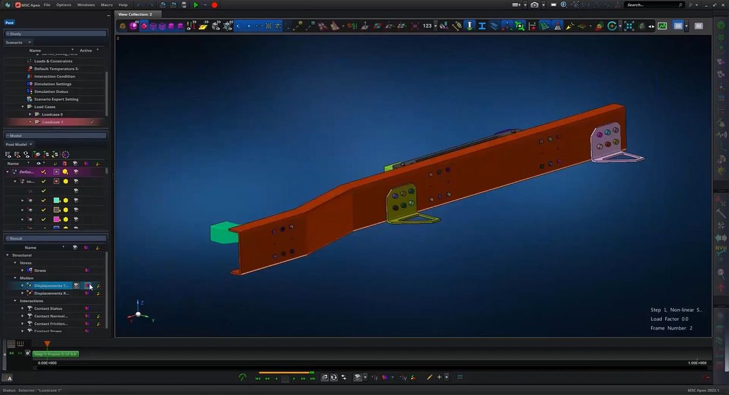The image size is (729, 395).
Task: Open the Post Model dropdown
Action: [31, 144]
